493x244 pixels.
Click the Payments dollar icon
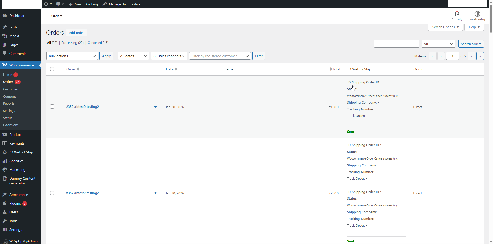tap(5, 143)
